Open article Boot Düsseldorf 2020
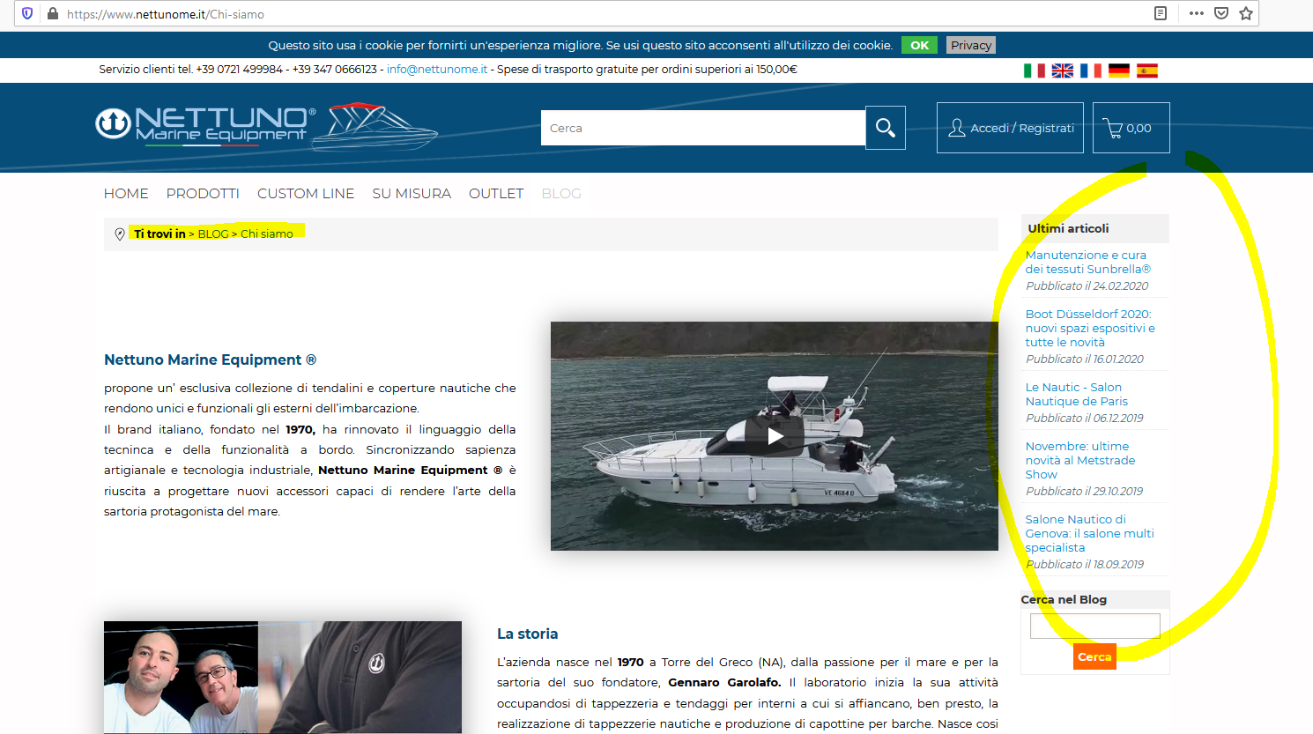 1090,329
